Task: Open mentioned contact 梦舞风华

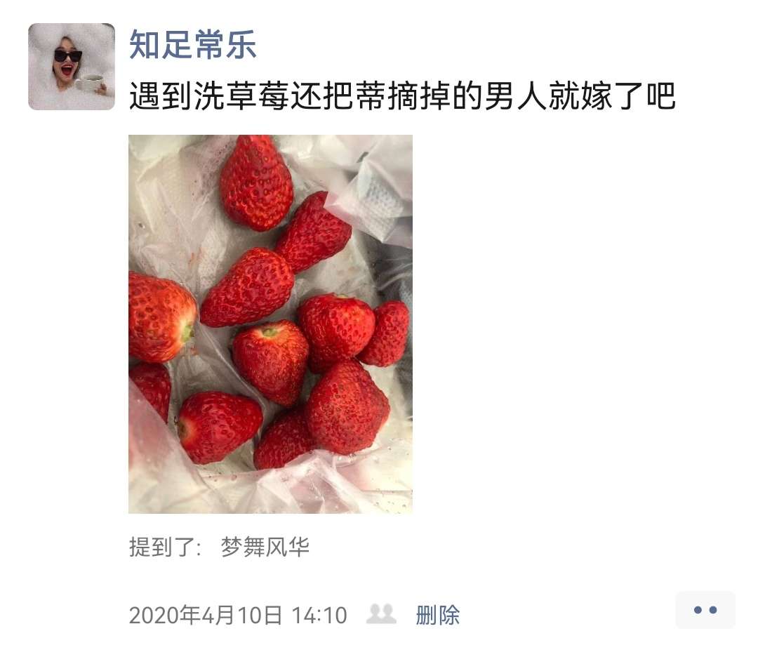Action: (x=265, y=547)
